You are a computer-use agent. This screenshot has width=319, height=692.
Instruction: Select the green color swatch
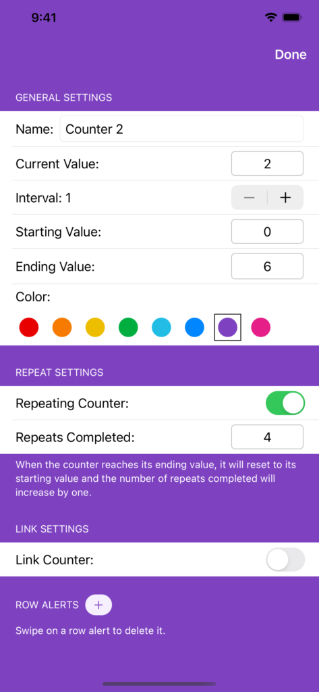point(128,328)
